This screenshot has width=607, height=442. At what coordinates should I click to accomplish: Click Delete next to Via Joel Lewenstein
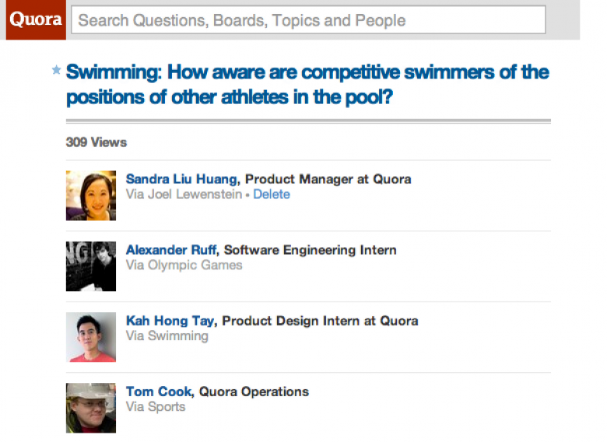pos(272,194)
